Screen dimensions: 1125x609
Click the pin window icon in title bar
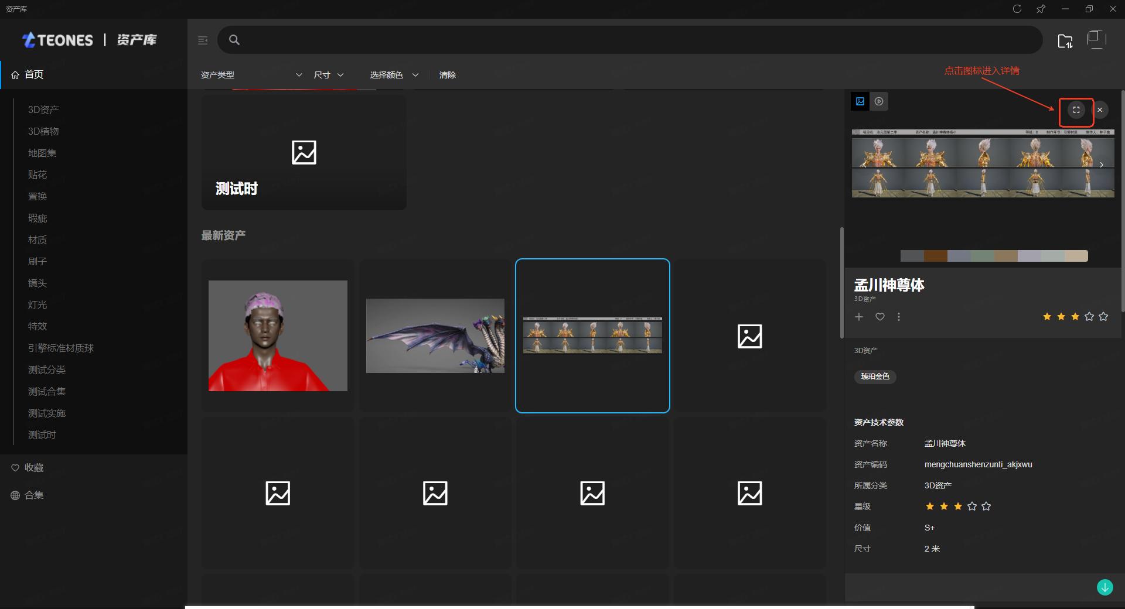point(1041,9)
